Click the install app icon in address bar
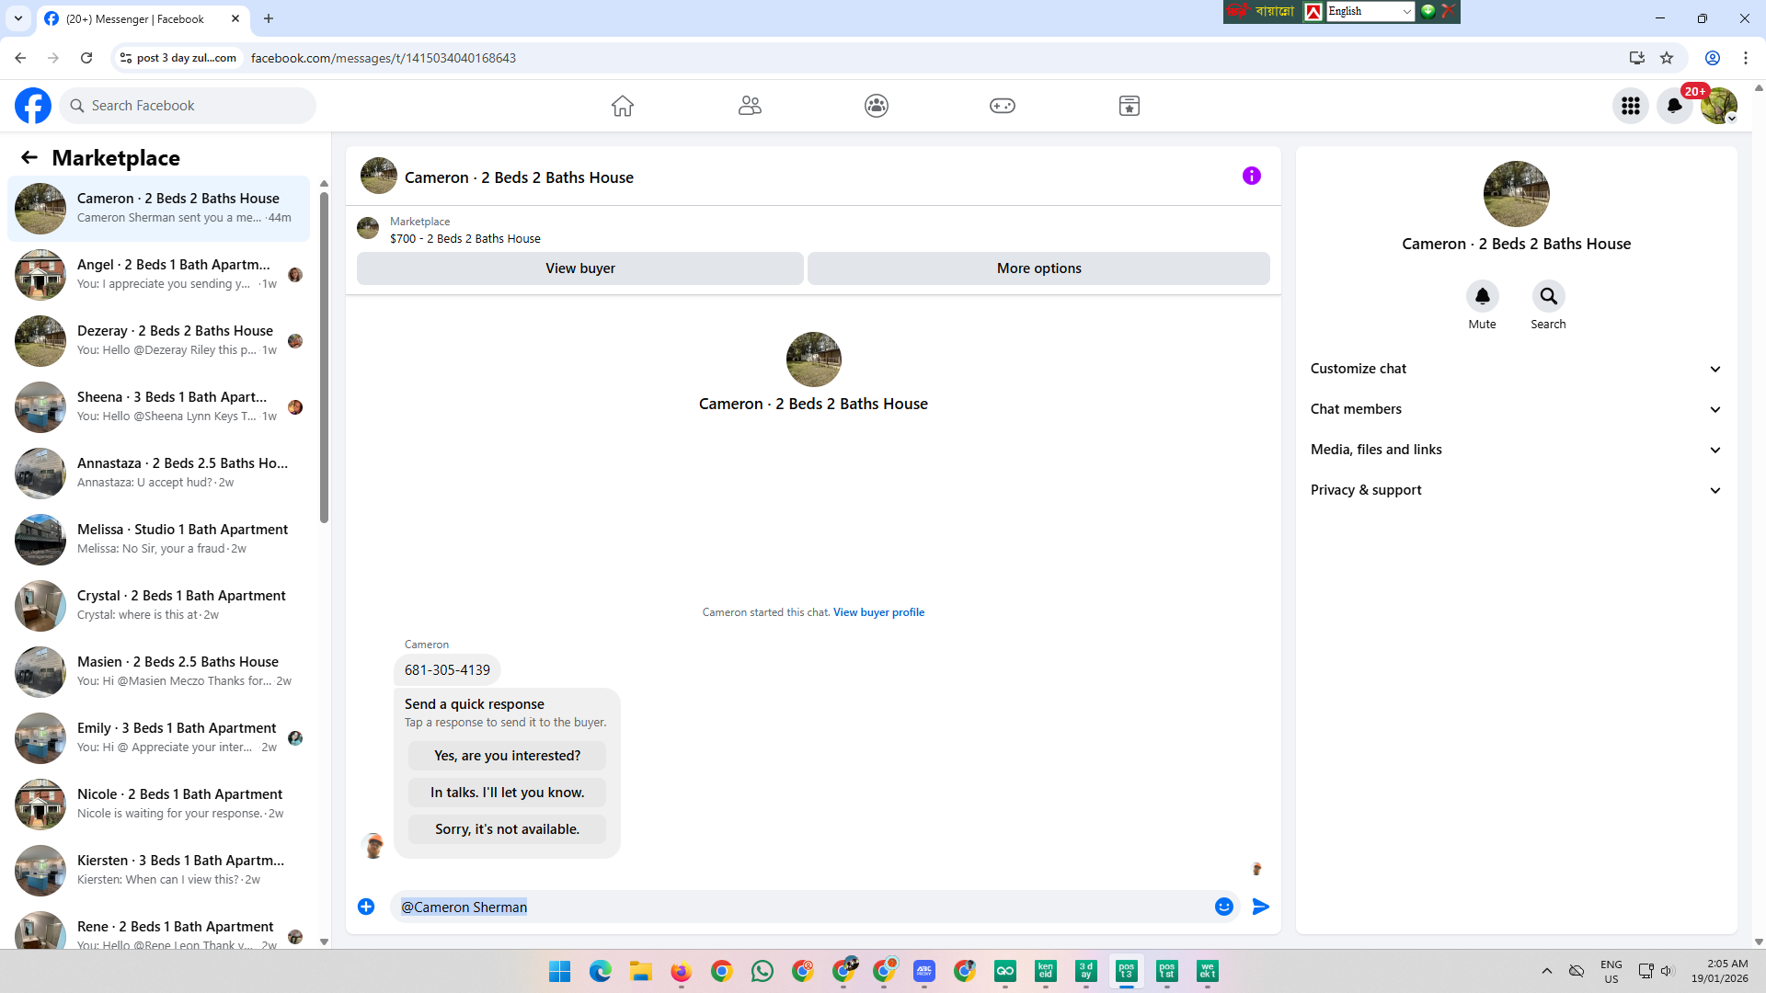The height and width of the screenshot is (993, 1766). [1637, 58]
